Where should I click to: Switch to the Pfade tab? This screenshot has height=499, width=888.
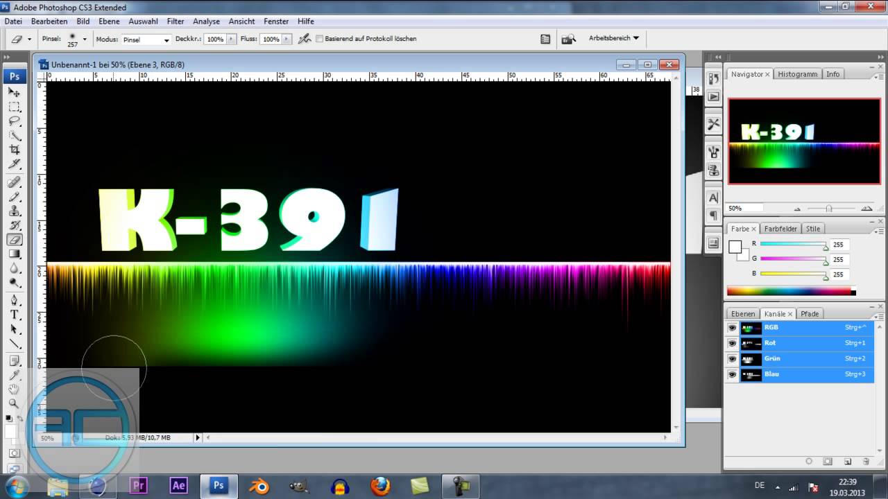pyautogui.click(x=810, y=314)
